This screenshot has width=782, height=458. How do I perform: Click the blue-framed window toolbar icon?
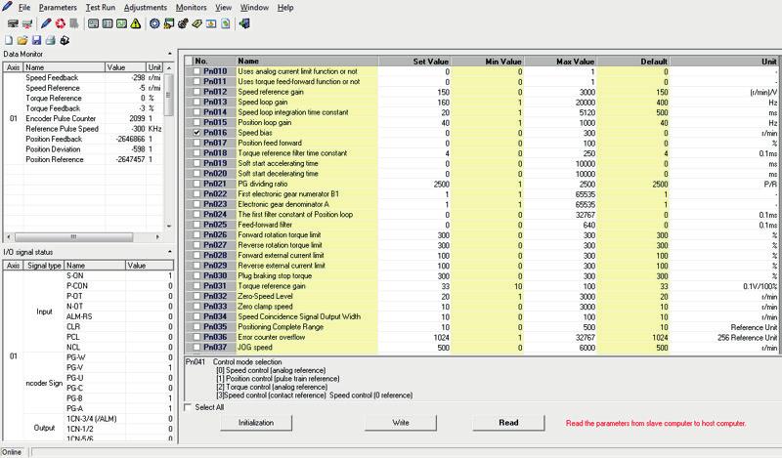(x=211, y=23)
